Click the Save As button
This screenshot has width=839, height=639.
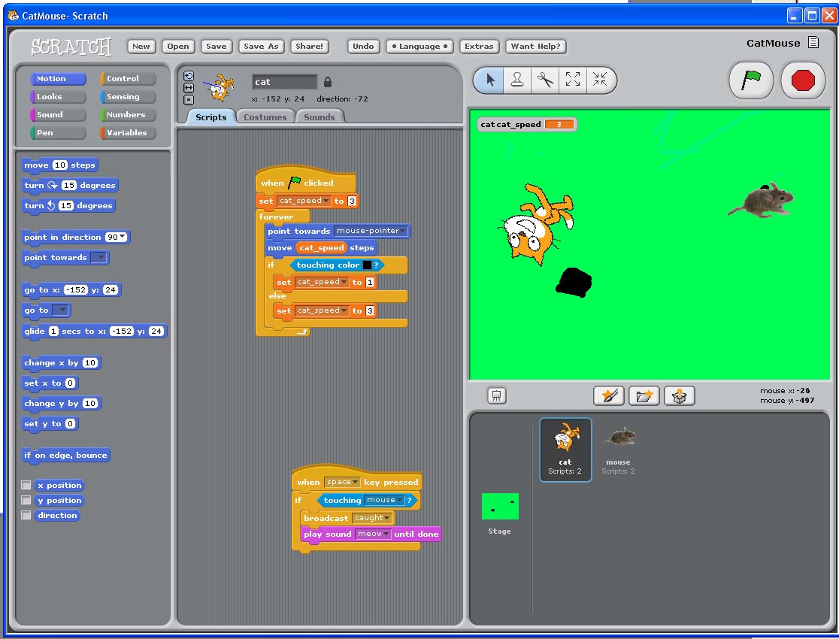pyautogui.click(x=261, y=47)
